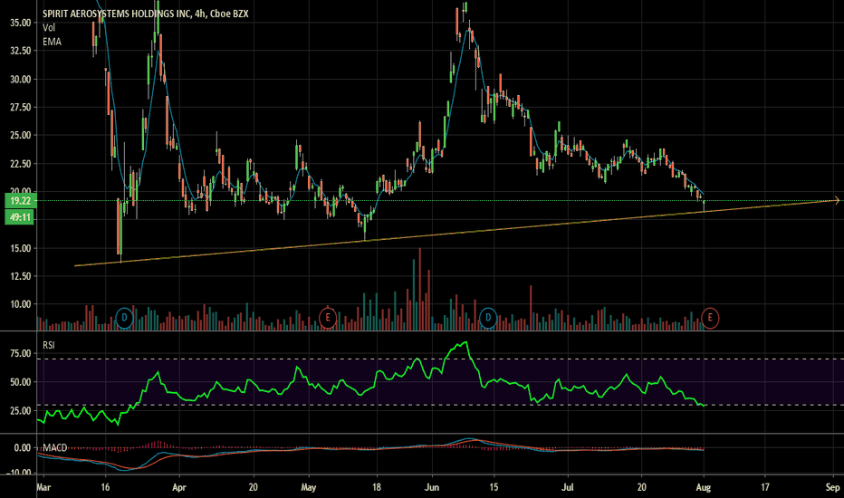This screenshot has width=844, height=498.
Task: Select the arrowhead at the trendline's right end
Action: point(837,200)
